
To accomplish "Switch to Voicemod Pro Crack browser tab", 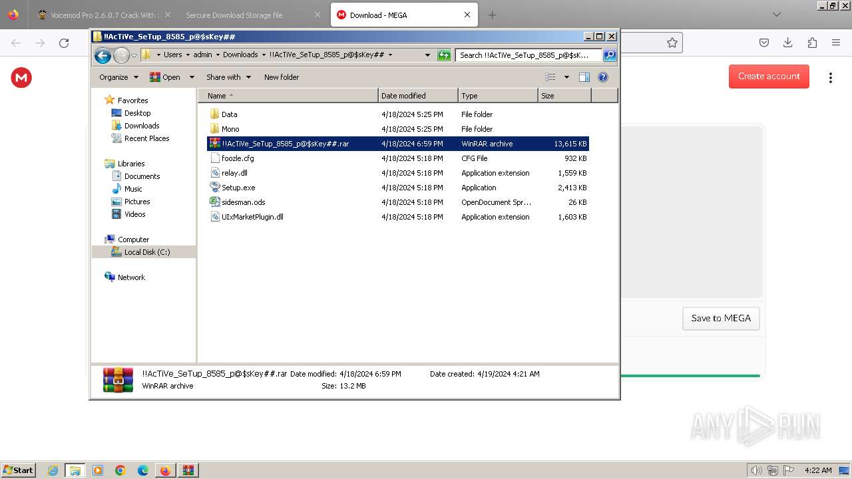I will 102,15.
